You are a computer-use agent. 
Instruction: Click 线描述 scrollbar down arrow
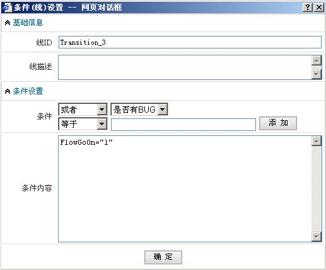coord(317,74)
